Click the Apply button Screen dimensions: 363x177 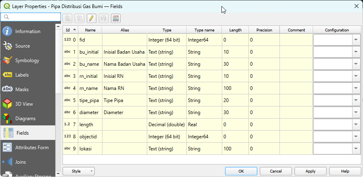click(310, 171)
